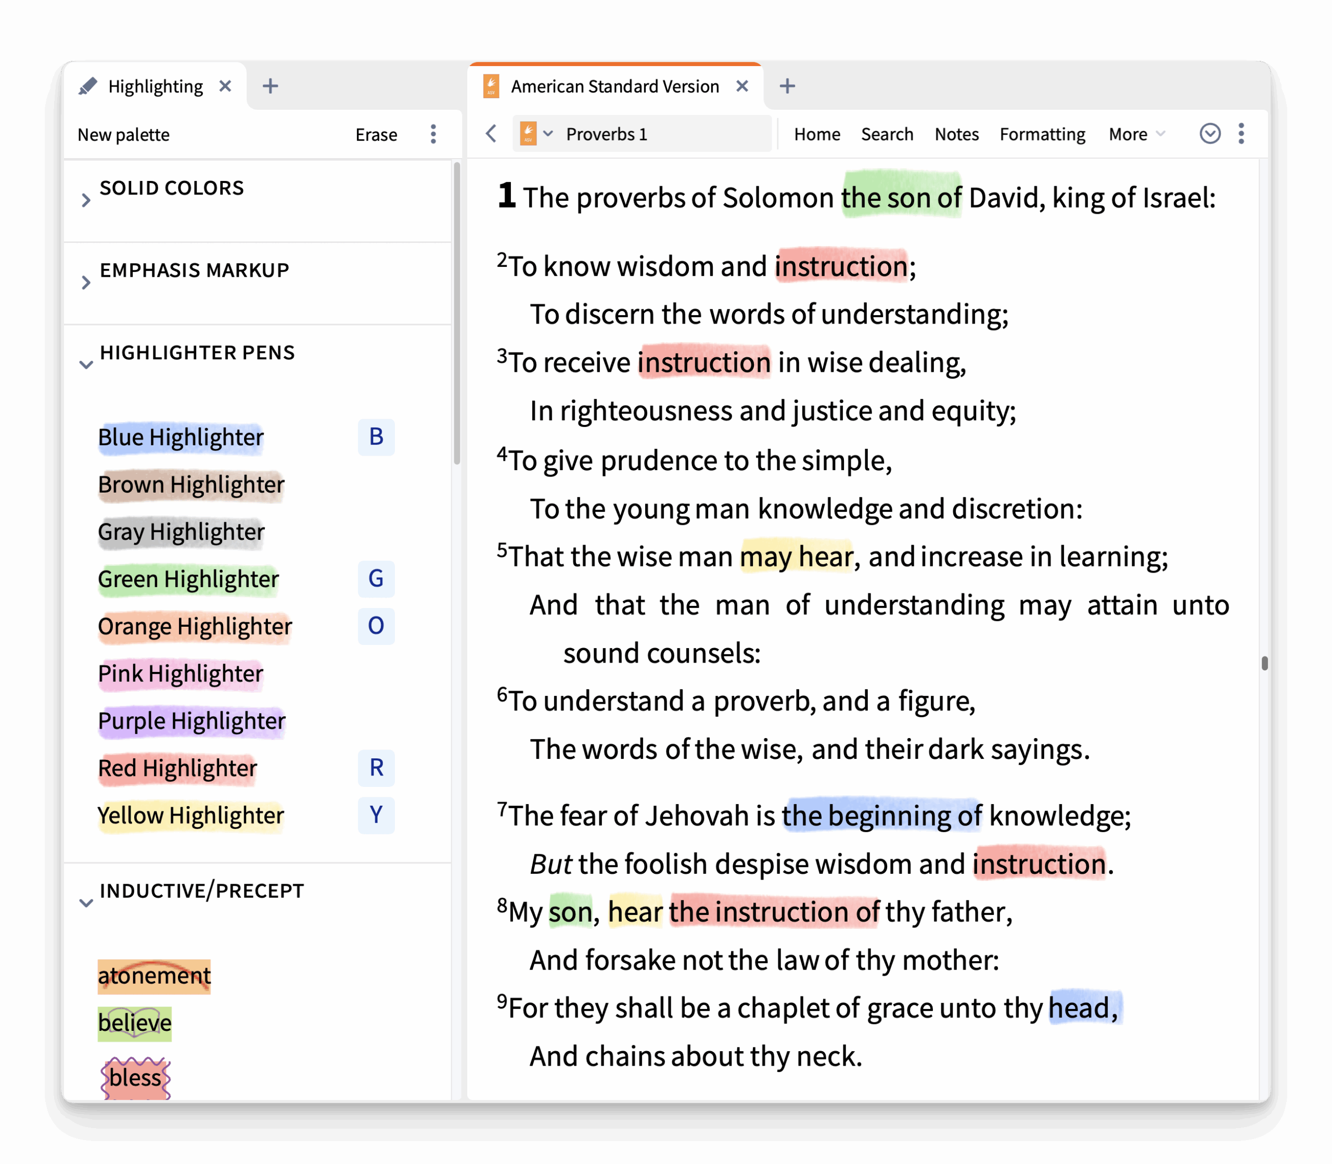The height and width of the screenshot is (1164, 1332).
Task: Switch to the American Standard Version tab
Action: coord(614,85)
